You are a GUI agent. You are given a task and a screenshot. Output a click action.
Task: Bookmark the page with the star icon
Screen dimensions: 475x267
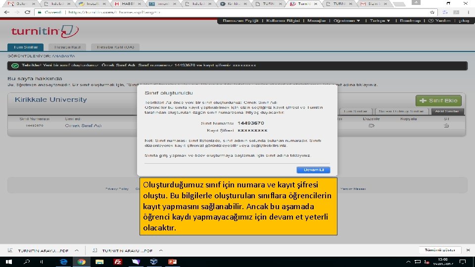(432, 12)
